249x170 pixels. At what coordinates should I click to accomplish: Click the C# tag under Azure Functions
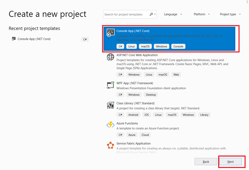[120, 135]
